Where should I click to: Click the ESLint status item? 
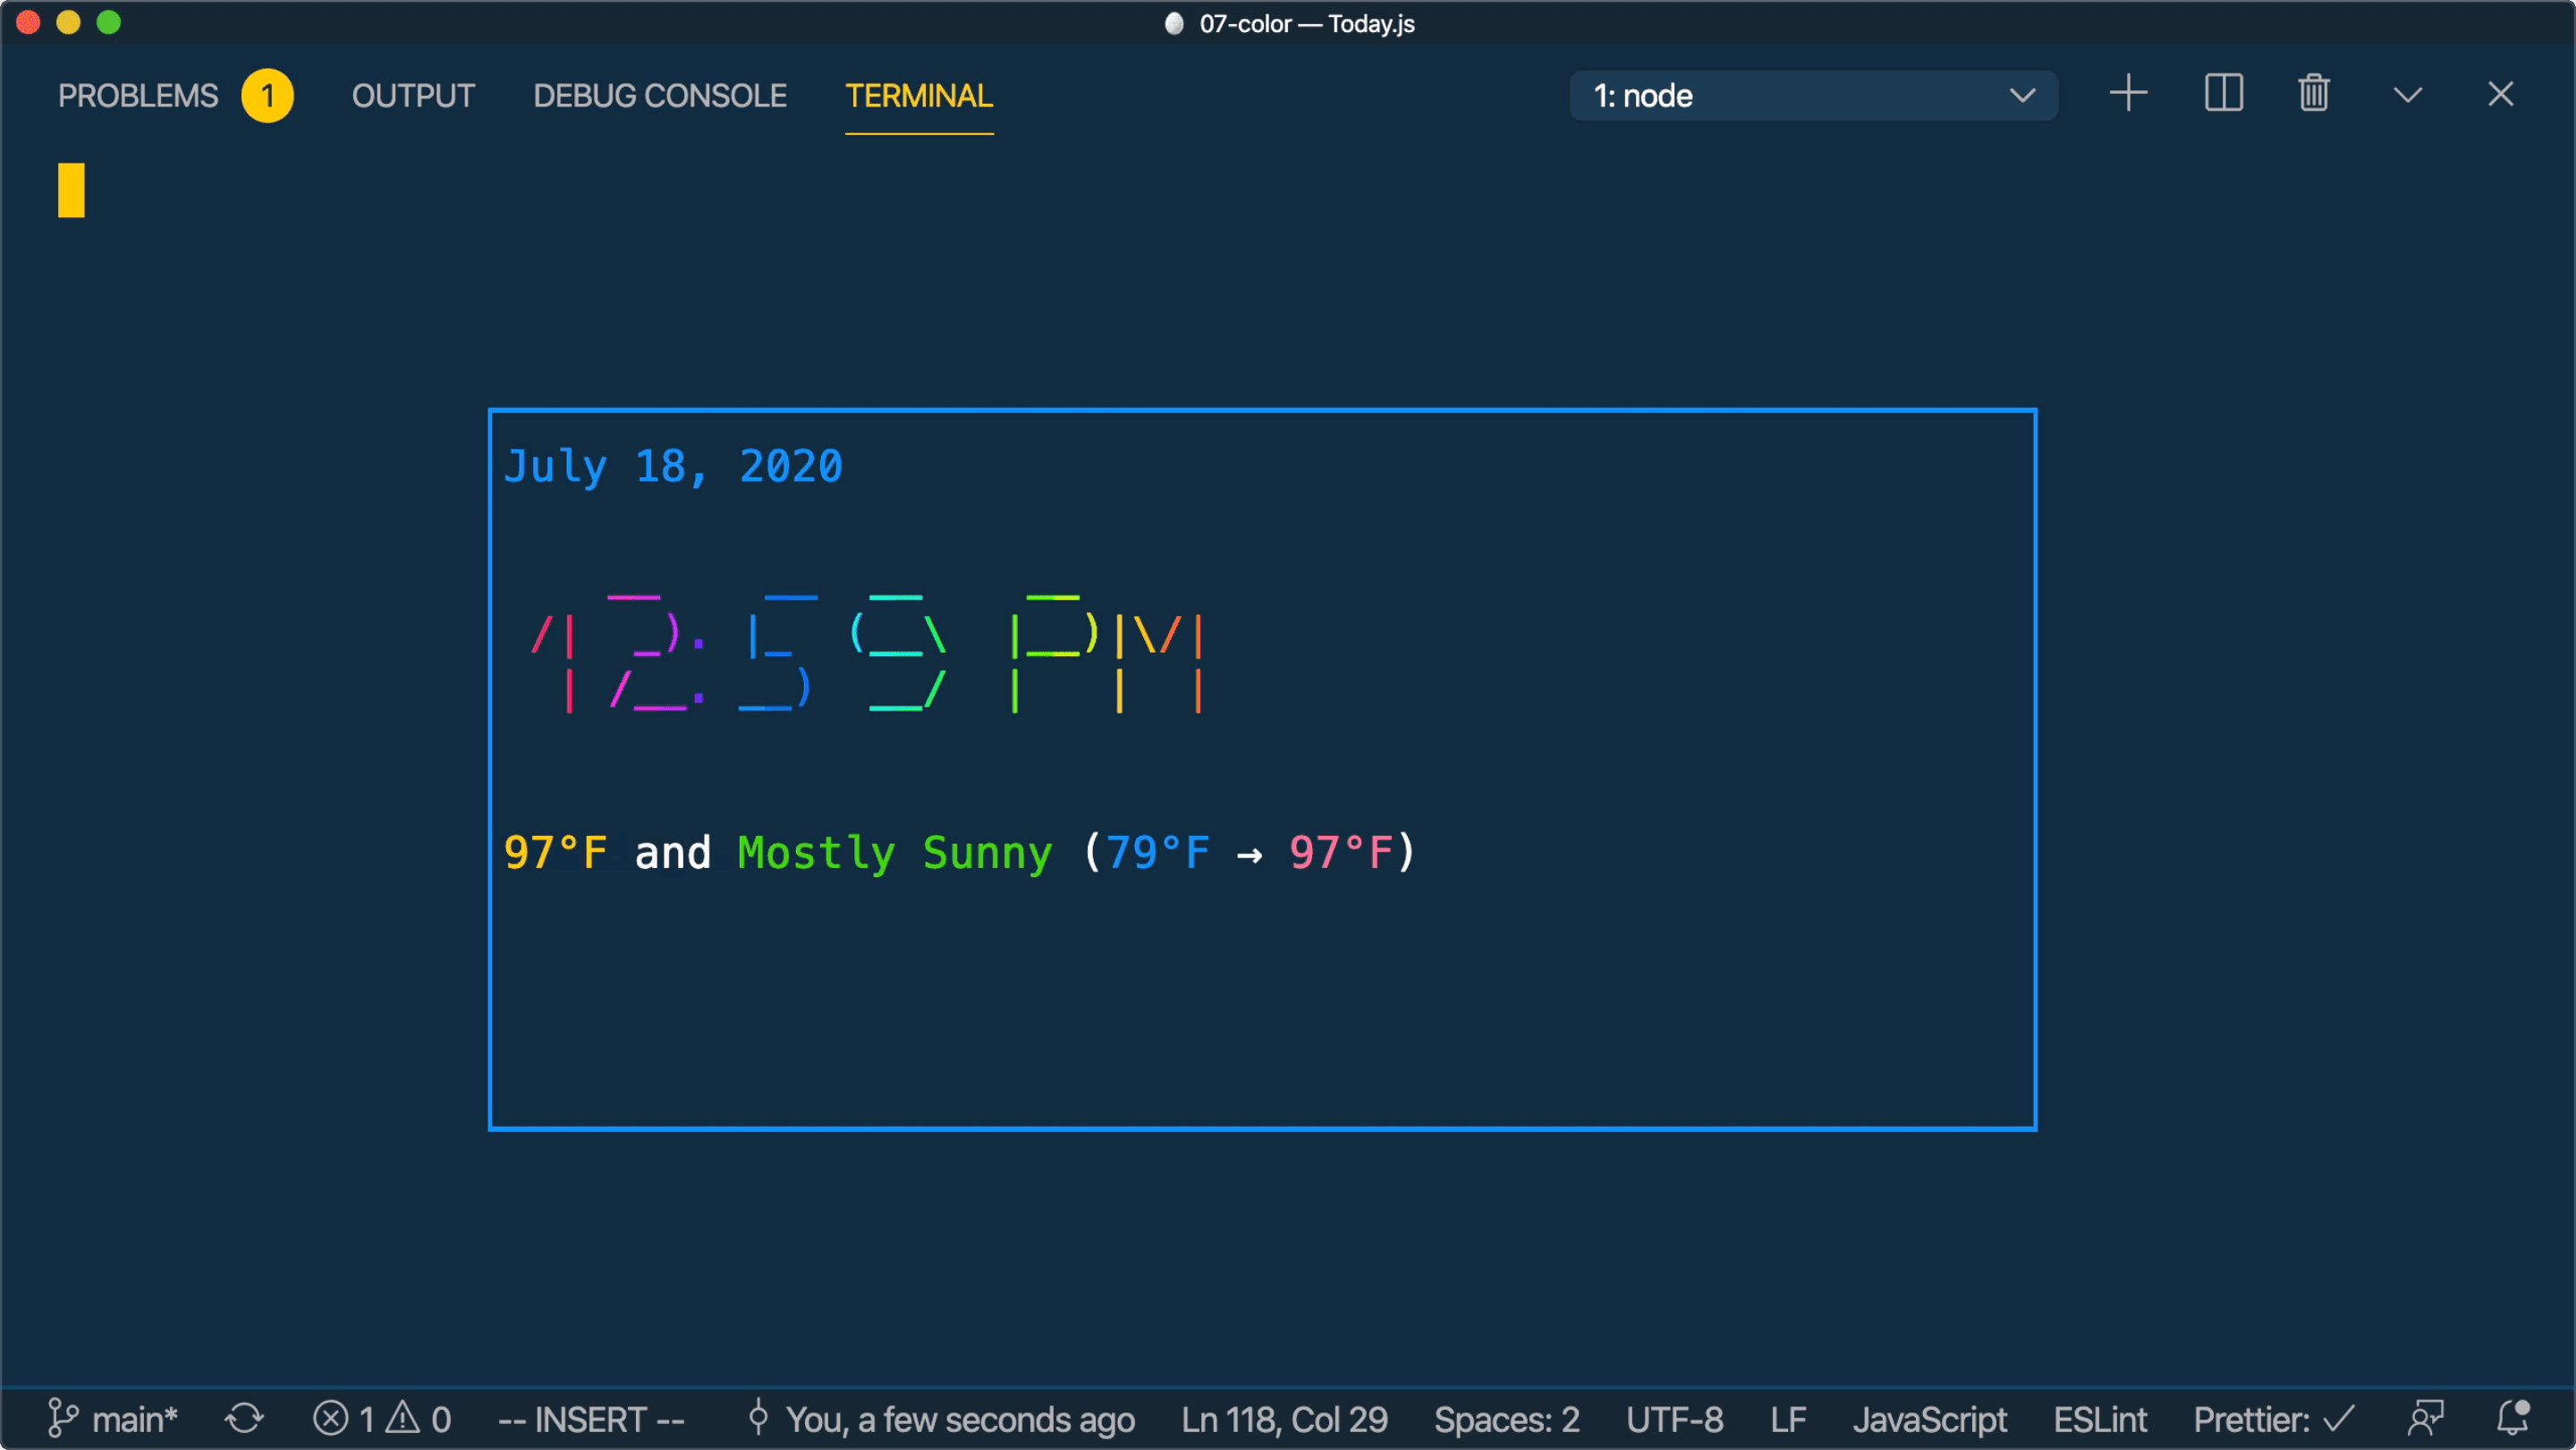click(2099, 1419)
